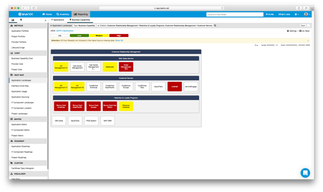Click the Save button

(x=303, y=26)
